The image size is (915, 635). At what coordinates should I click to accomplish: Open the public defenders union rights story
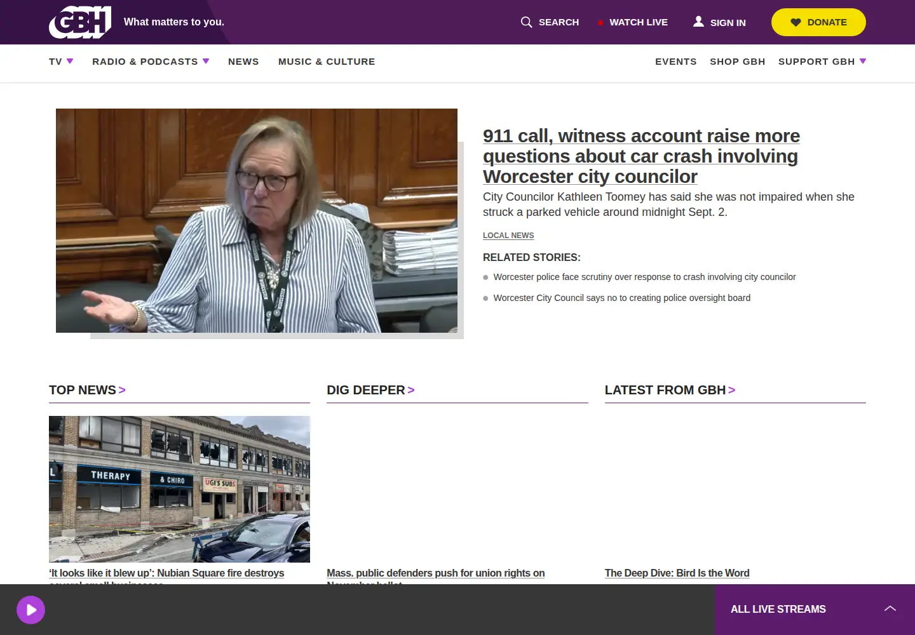436,575
